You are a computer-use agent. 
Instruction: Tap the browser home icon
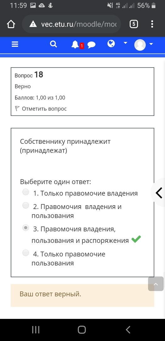coord(11,24)
